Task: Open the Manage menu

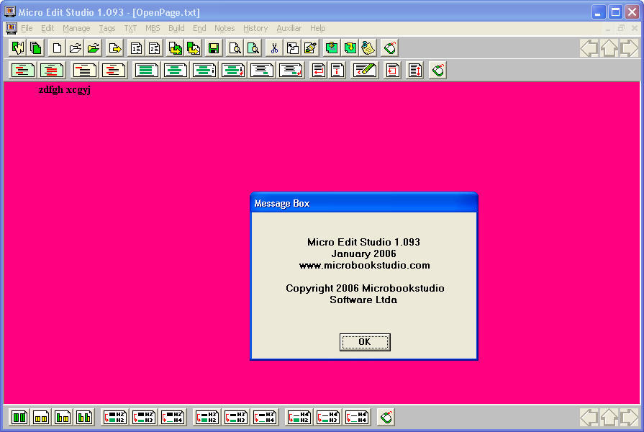Action: click(x=76, y=28)
